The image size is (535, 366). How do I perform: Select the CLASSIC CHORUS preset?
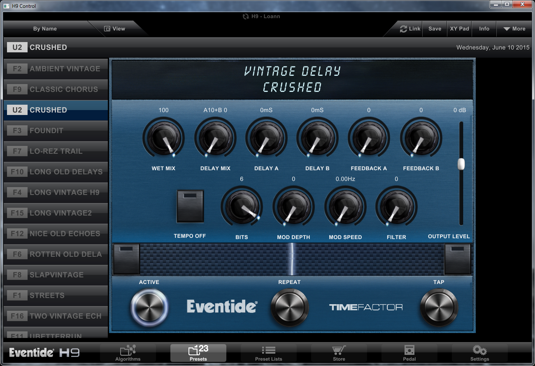click(x=56, y=89)
